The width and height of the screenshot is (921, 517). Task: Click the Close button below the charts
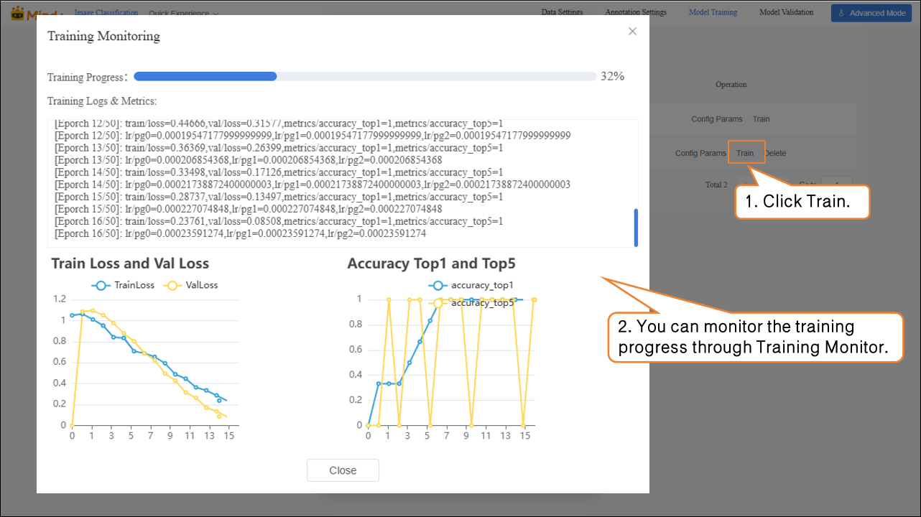pyautogui.click(x=343, y=470)
